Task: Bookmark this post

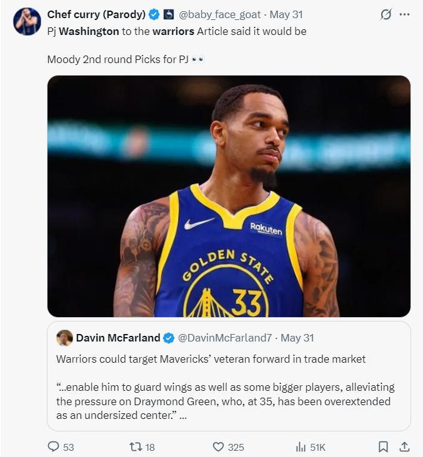Action: [383, 447]
